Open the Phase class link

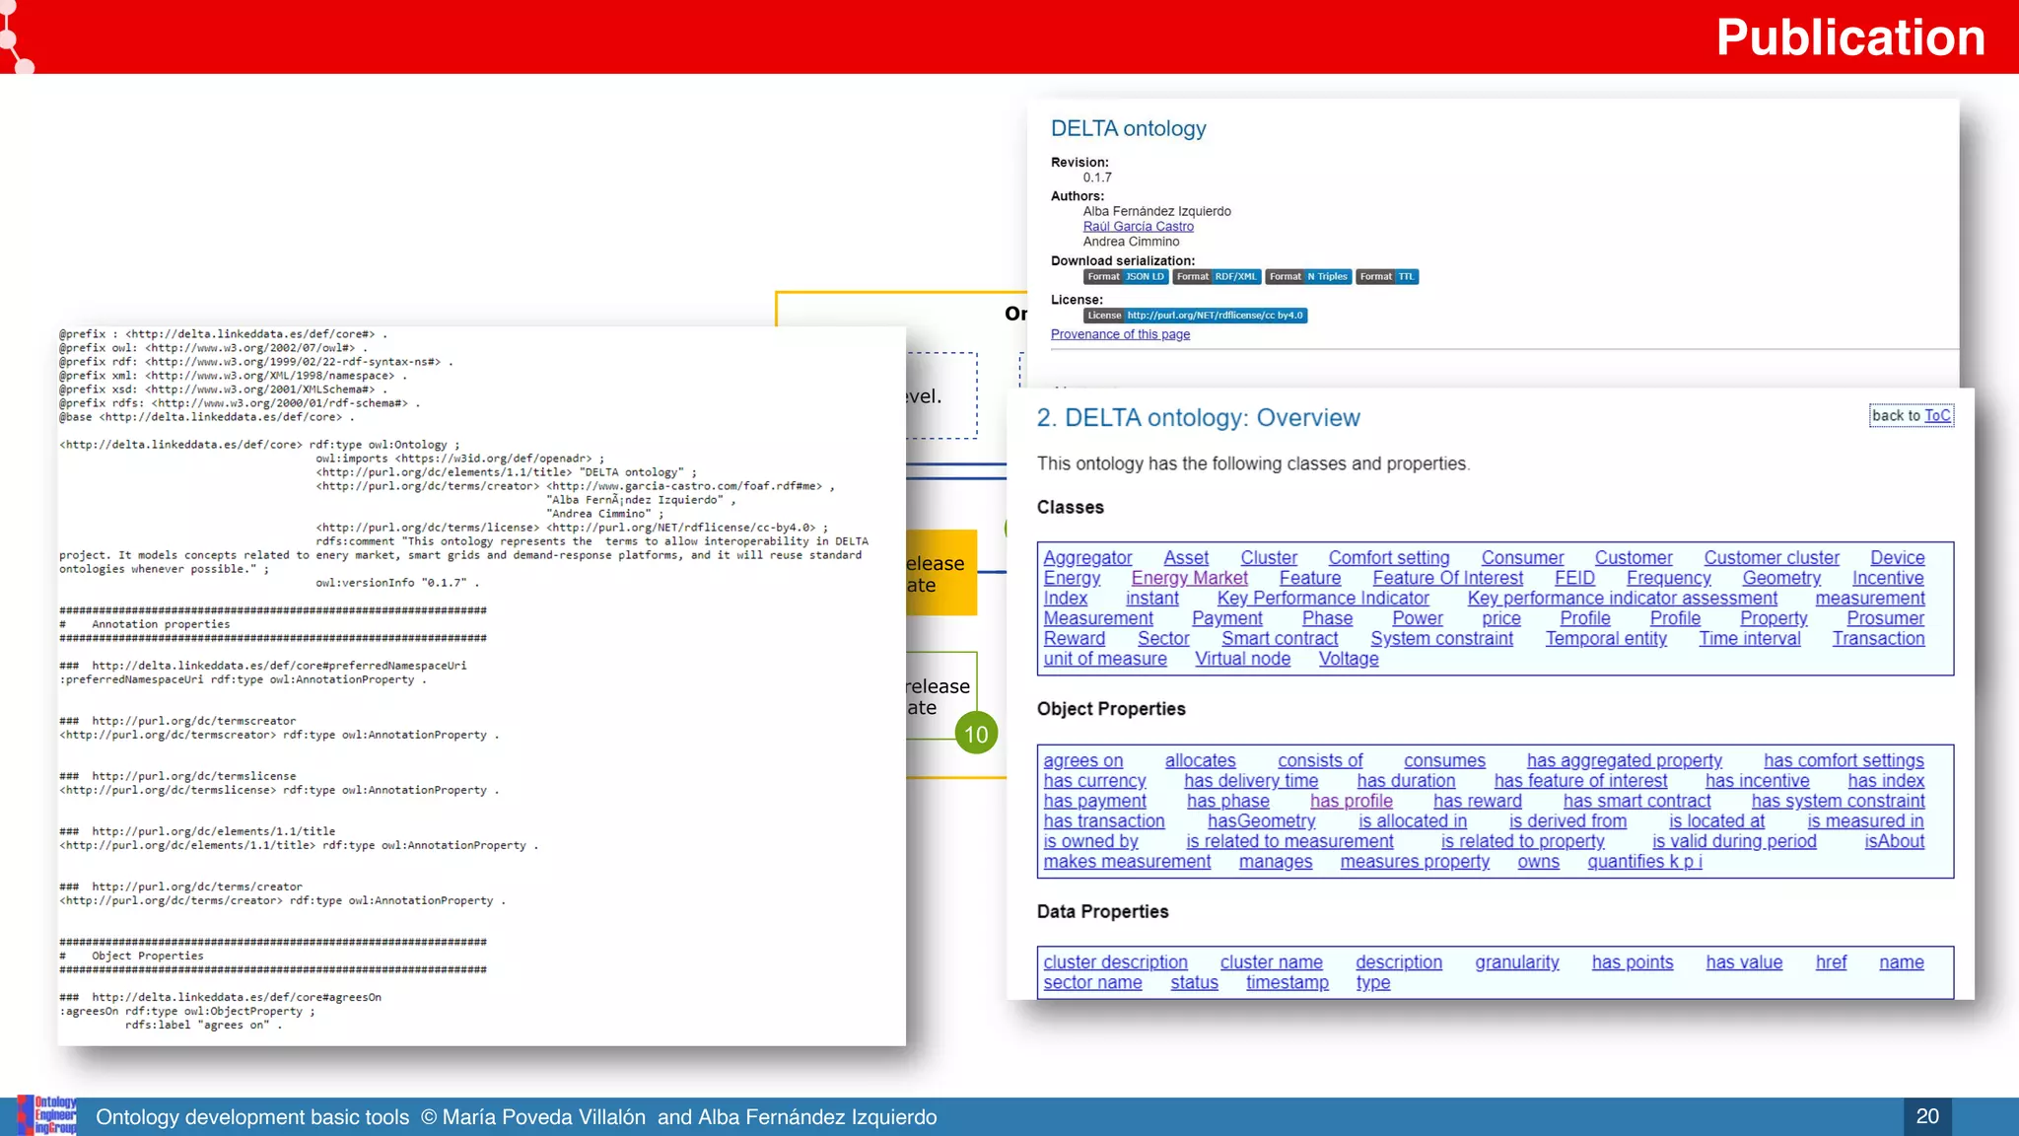point(1327,618)
